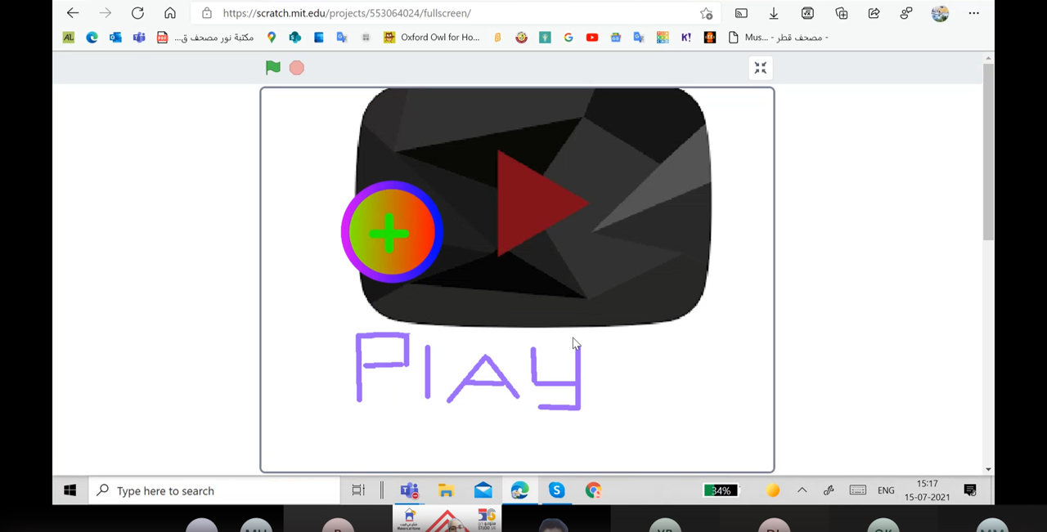This screenshot has height=532, width=1047.
Task: Switch to Microsoft Edge on the taskbar
Action: pos(520,490)
